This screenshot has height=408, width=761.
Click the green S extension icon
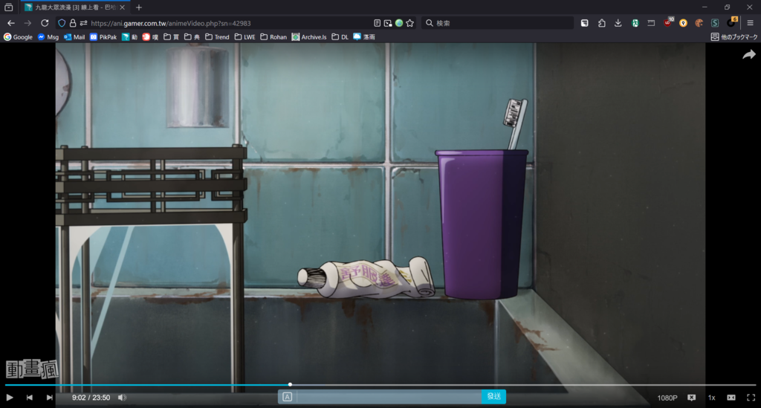tap(715, 23)
